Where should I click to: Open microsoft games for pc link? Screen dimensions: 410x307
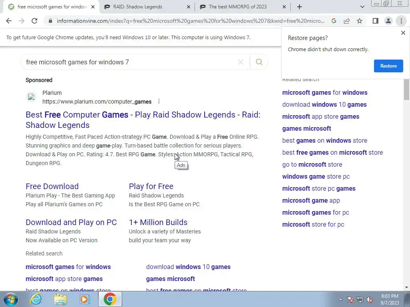tap(316, 213)
